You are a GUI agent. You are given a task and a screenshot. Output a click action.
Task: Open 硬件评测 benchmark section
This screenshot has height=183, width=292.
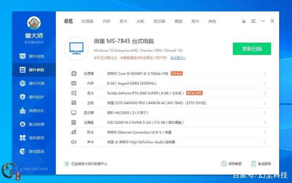click(31, 83)
